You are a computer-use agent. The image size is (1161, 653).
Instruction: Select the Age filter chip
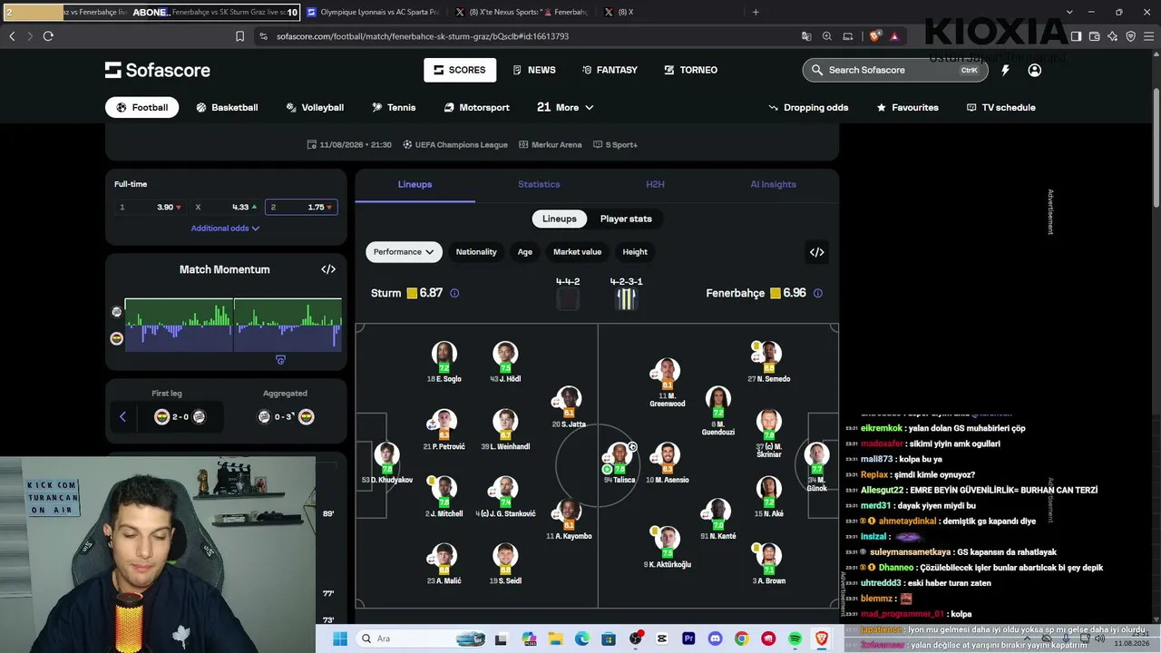(x=525, y=252)
